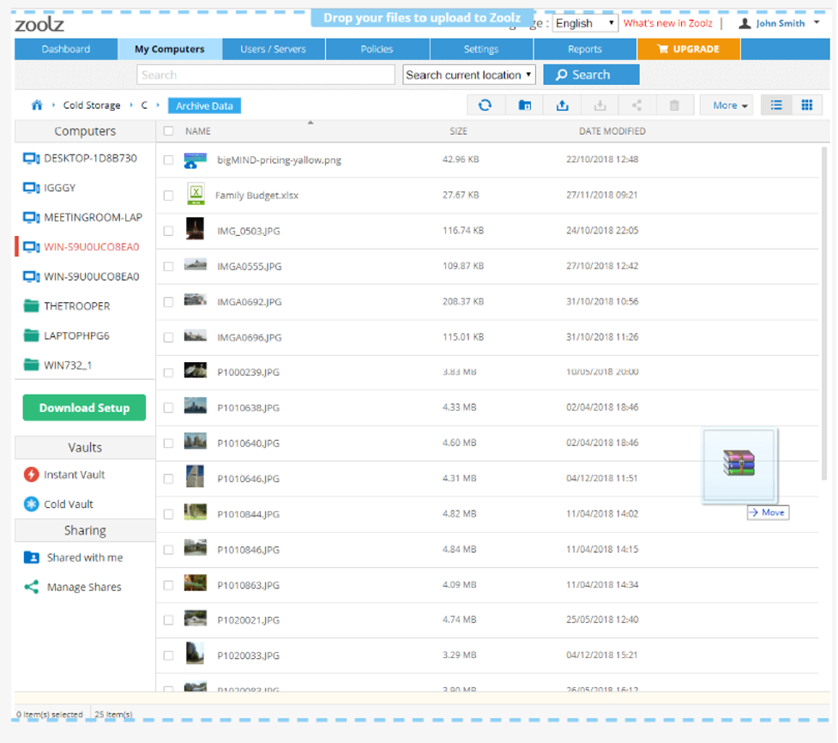The width and height of the screenshot is (838, 743).
Task: Open the Users / Servers tab
Action: coord(273,49)
